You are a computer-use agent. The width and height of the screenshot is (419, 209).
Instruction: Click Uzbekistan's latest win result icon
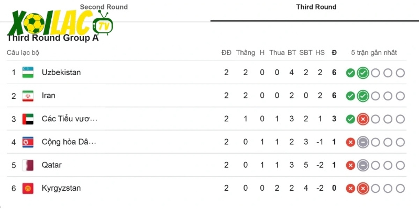(x=363, y=73)
